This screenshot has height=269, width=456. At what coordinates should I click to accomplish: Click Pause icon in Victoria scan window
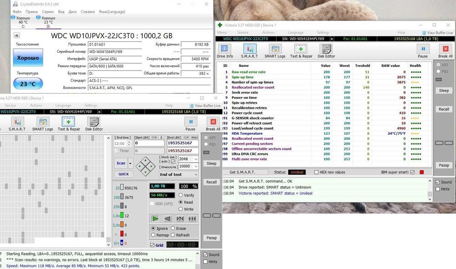click(x=191, y=124)
